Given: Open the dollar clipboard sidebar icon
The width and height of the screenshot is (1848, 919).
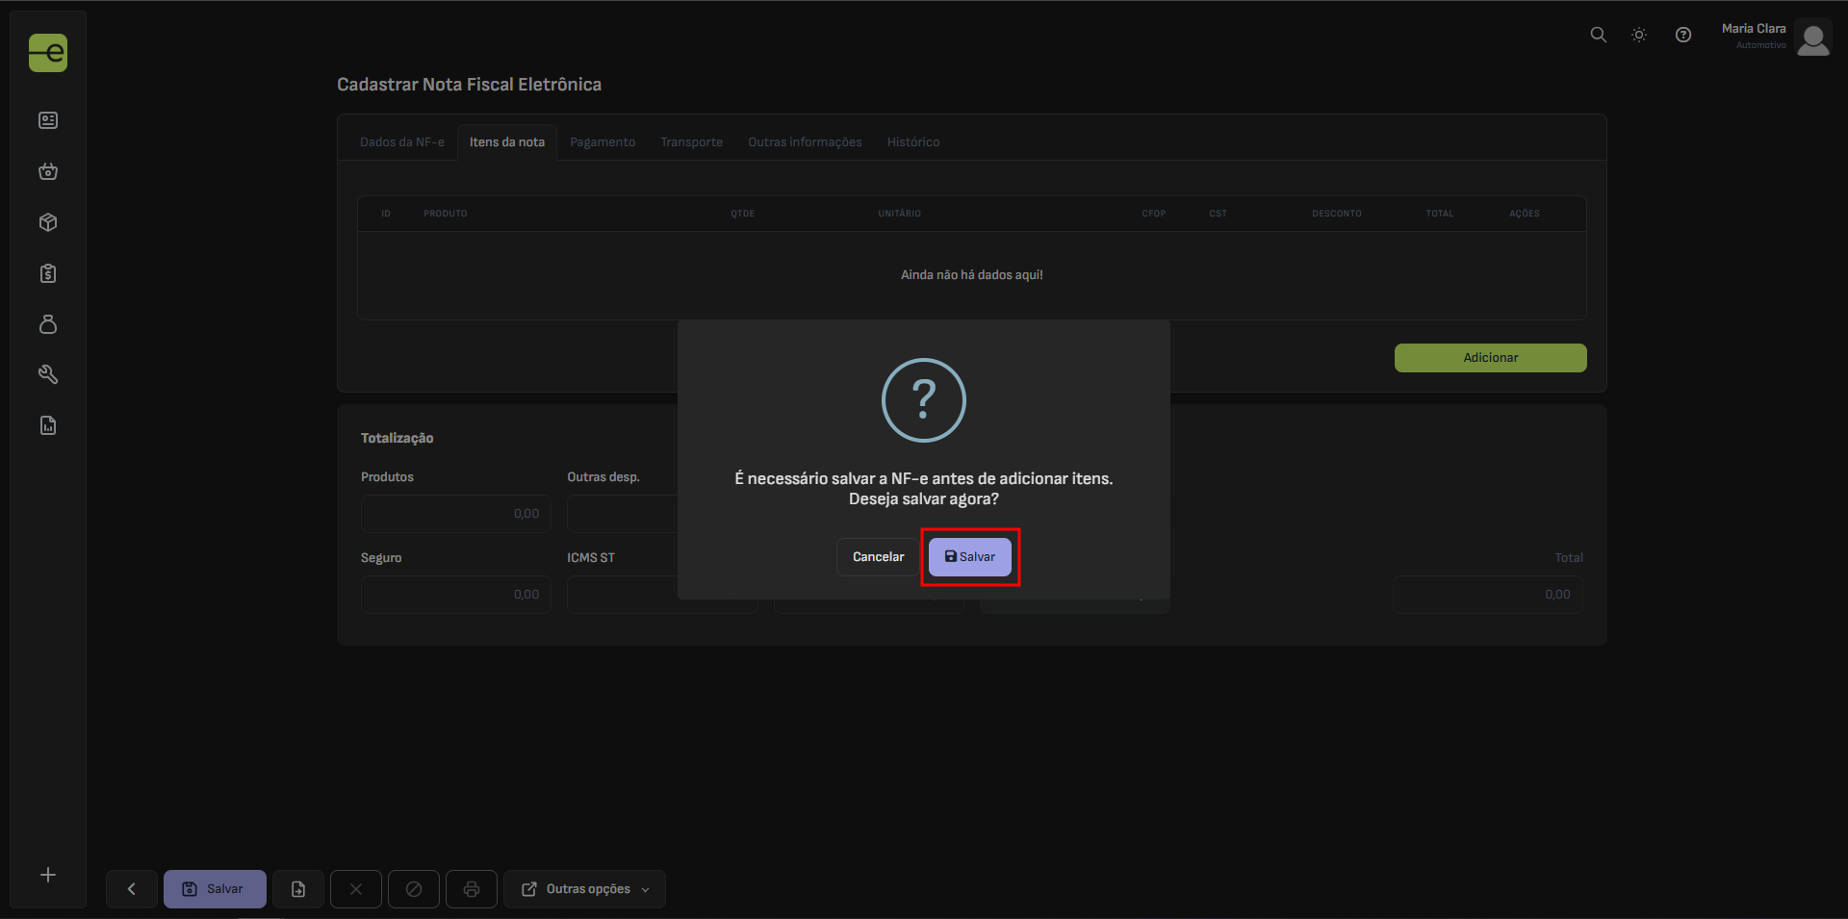Looking at the screenshot, I should (x=48, y=273).
